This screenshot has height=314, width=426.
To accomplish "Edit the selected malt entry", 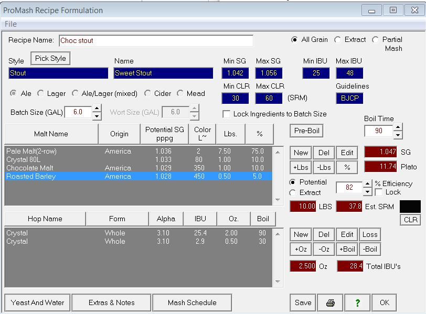I will (347, 153).
